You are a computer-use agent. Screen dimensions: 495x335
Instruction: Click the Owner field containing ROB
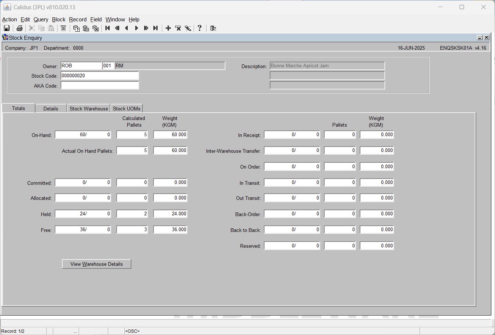81,66
